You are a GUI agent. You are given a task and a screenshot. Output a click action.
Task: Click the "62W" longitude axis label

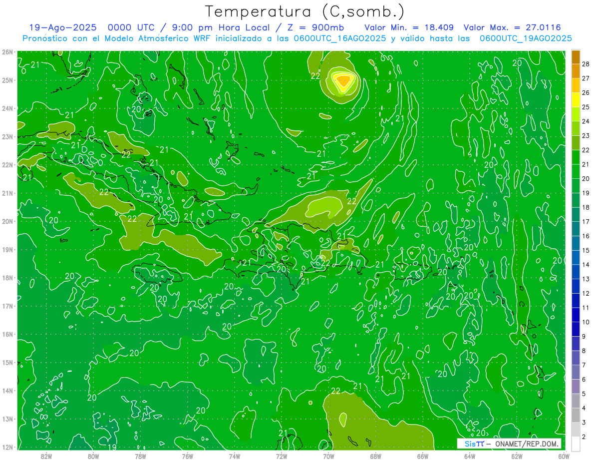pos(517,456)
